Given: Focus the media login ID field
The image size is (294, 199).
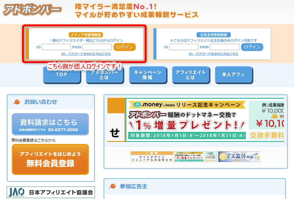Looking at the screenshot, I should pyautogui.click(x=56, y=47).
